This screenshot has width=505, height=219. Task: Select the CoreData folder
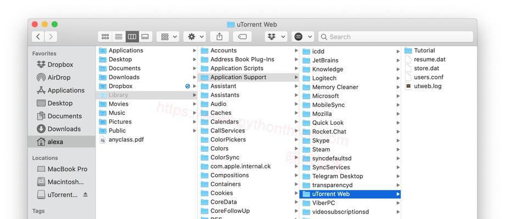tap(249, 202)
